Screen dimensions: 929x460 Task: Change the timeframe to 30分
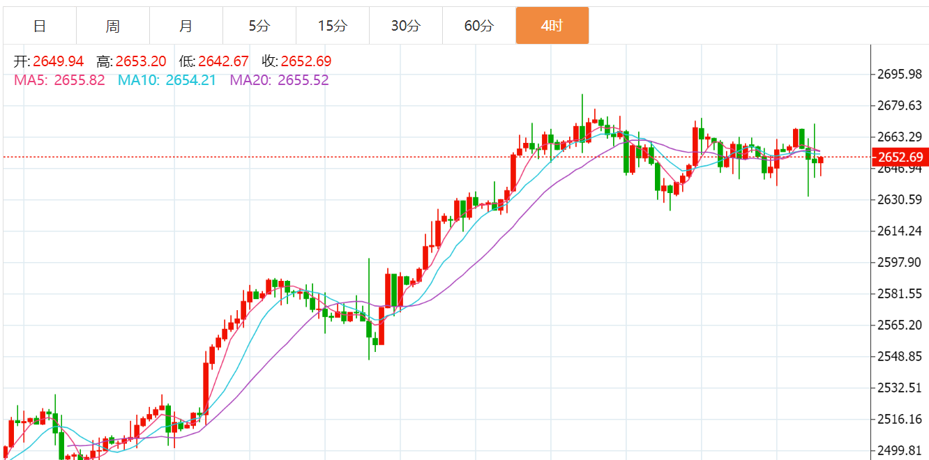405,26
